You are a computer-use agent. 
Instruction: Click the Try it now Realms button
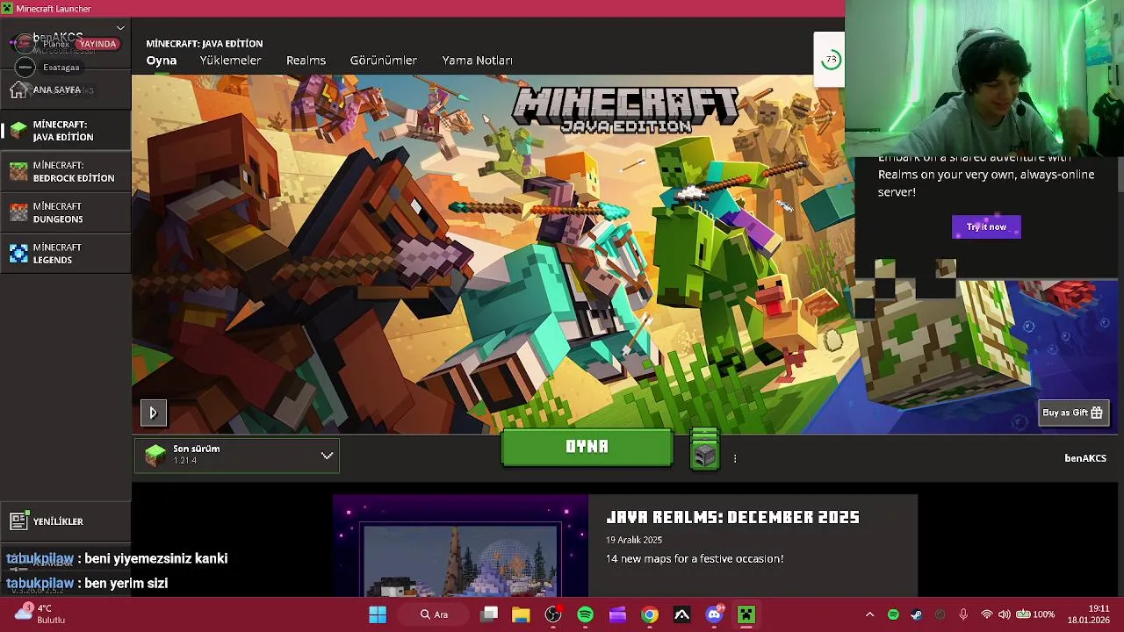tap(986, 226)
